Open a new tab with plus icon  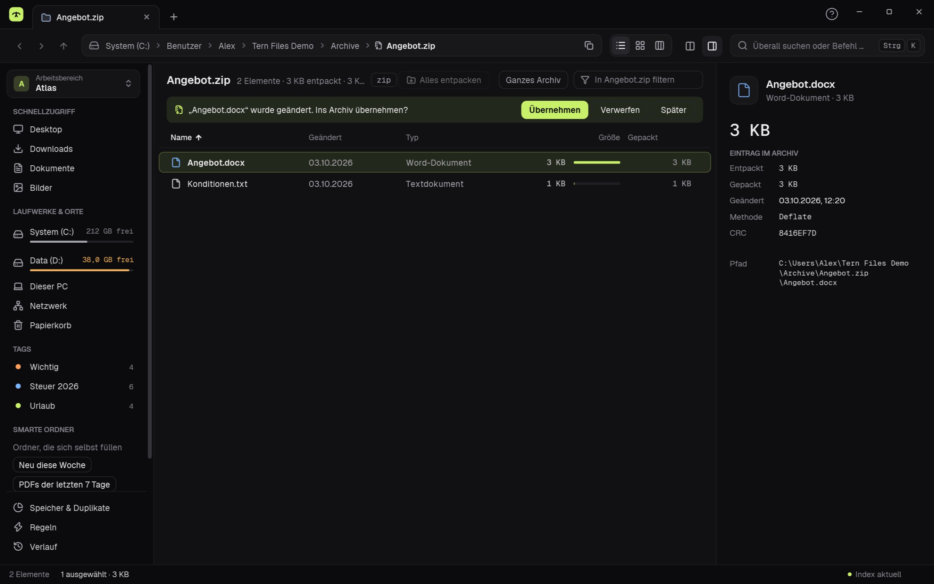pyautogui.click(x=174, y=17)
